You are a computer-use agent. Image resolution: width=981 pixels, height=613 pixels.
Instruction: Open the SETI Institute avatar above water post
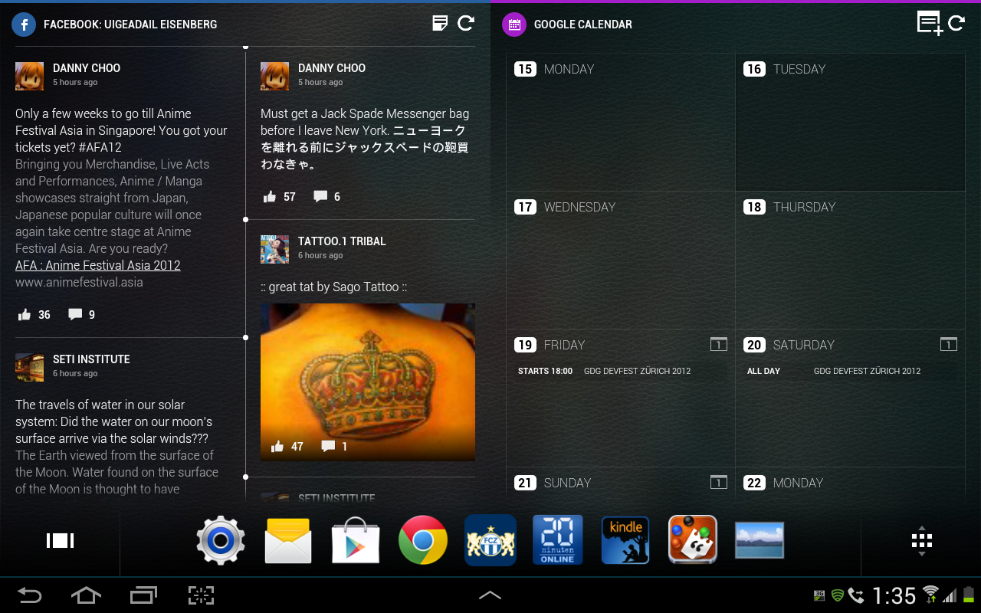point(29,367)
